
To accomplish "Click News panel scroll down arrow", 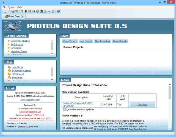I will (170, 128).
